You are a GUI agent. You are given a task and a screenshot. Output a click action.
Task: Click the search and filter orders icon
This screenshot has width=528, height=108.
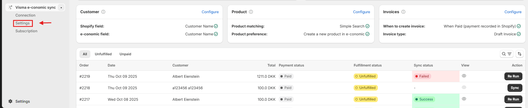coord(507,54)
